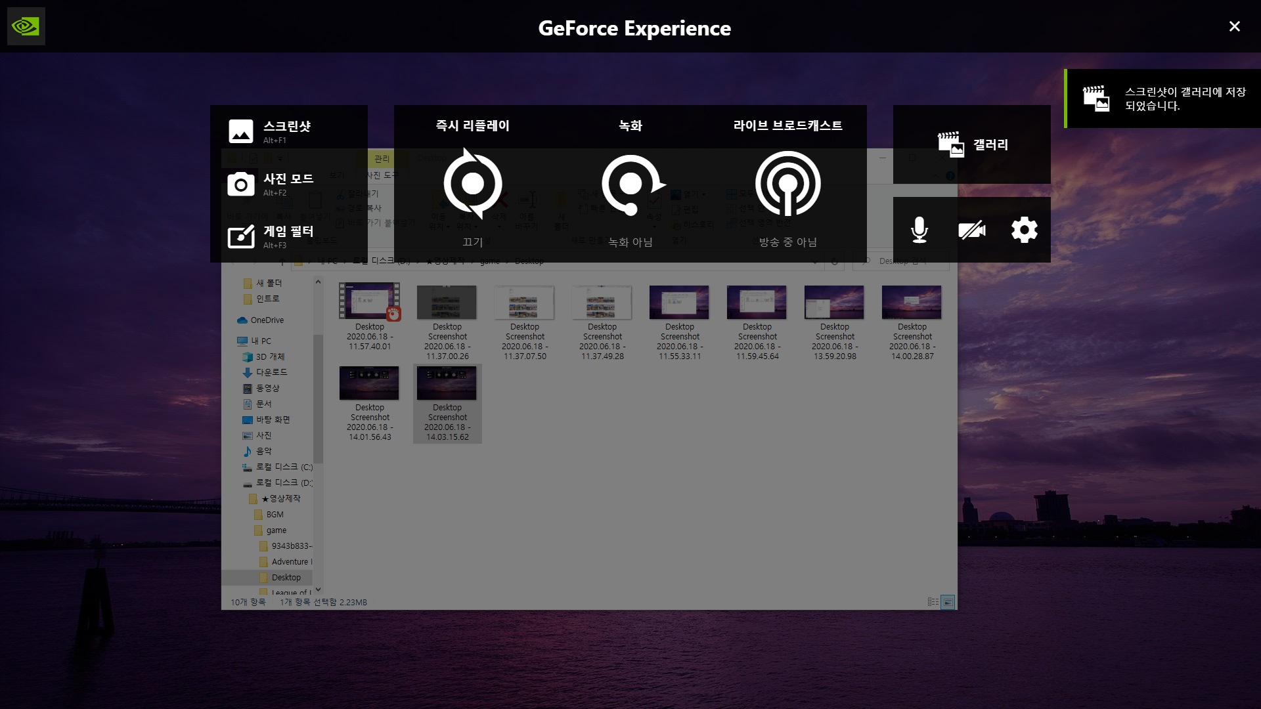Toggle the microphone on or off

point(919,230)
